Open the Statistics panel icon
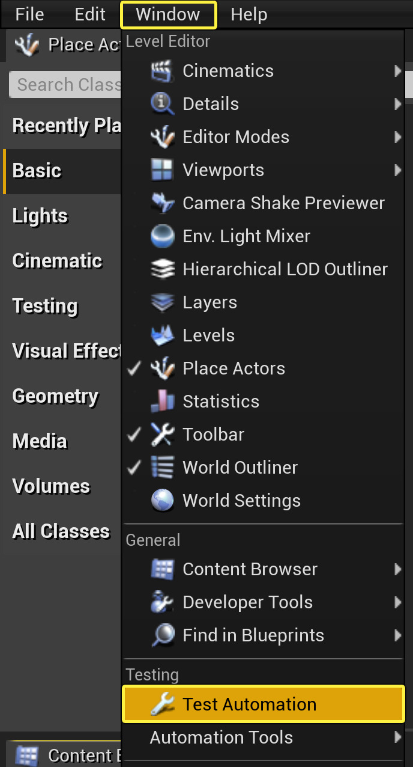413x767 pixels. pyautogui.click(x=162, y=401)
